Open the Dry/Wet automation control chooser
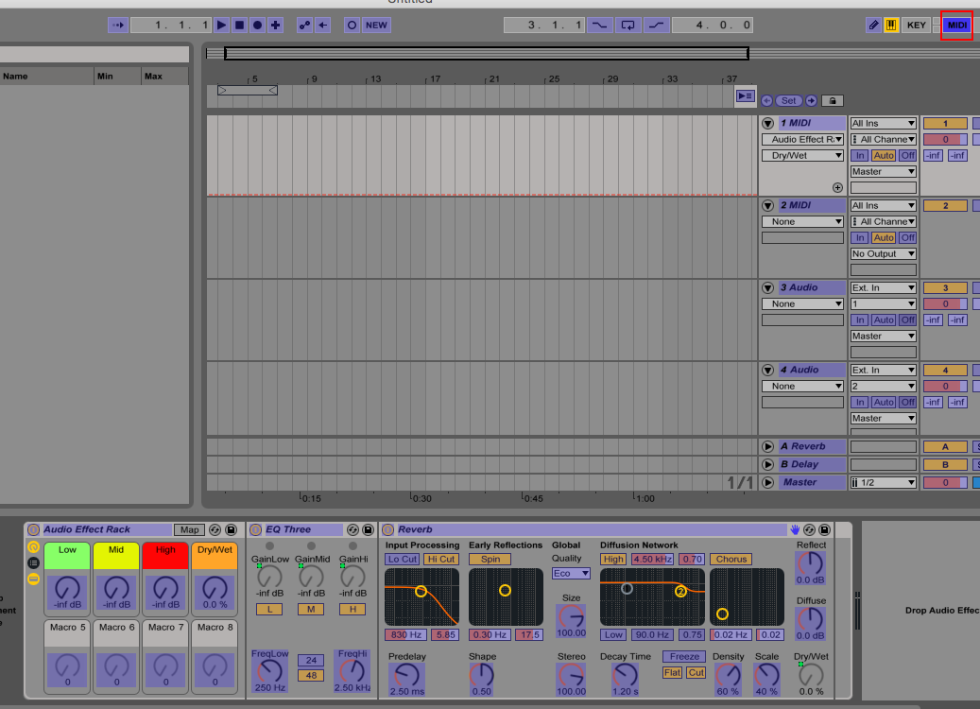Viewport: 980px width, 709px height. [x=802, y=156]
